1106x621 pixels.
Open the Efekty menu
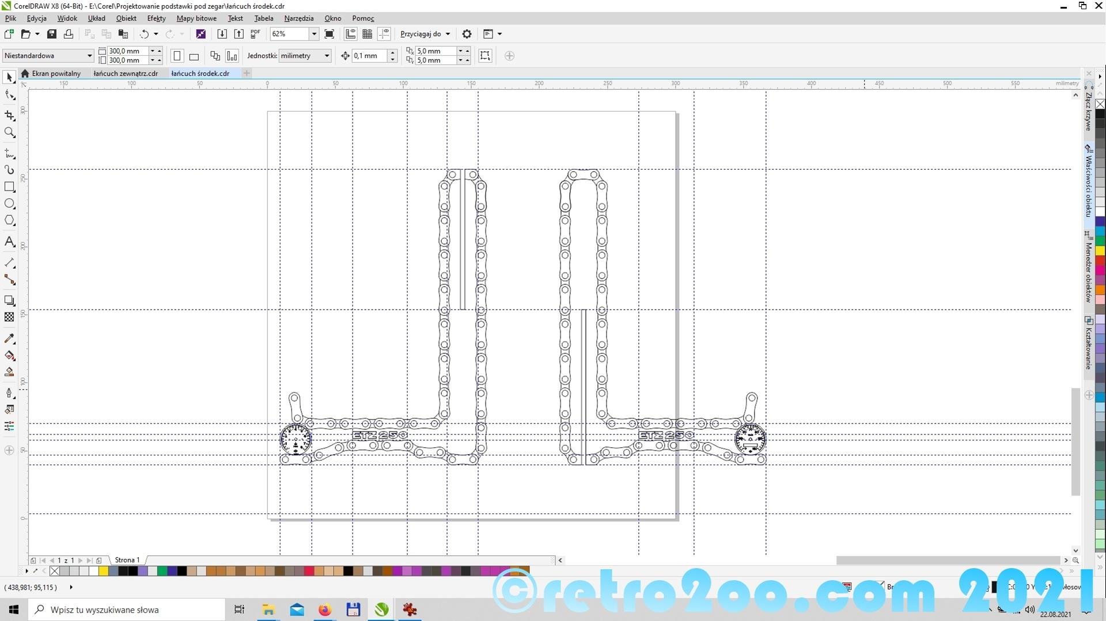(x=156, y=18)
